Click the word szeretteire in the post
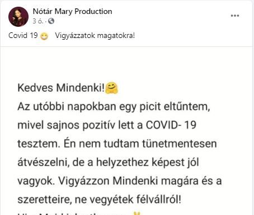 point(45,199)
